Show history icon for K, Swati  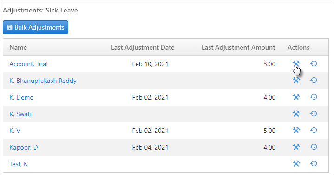point(314,113)
